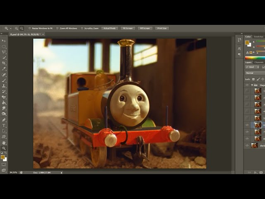Lock transparent pixels in Layers panel
The width and height of the screenshot is (265, 199).
tap(253, 79)
